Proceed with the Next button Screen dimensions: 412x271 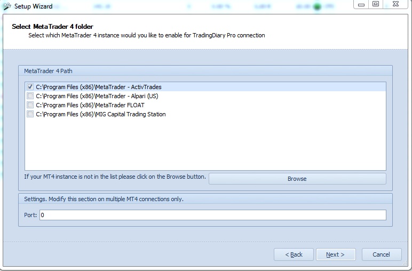[336, 254]
